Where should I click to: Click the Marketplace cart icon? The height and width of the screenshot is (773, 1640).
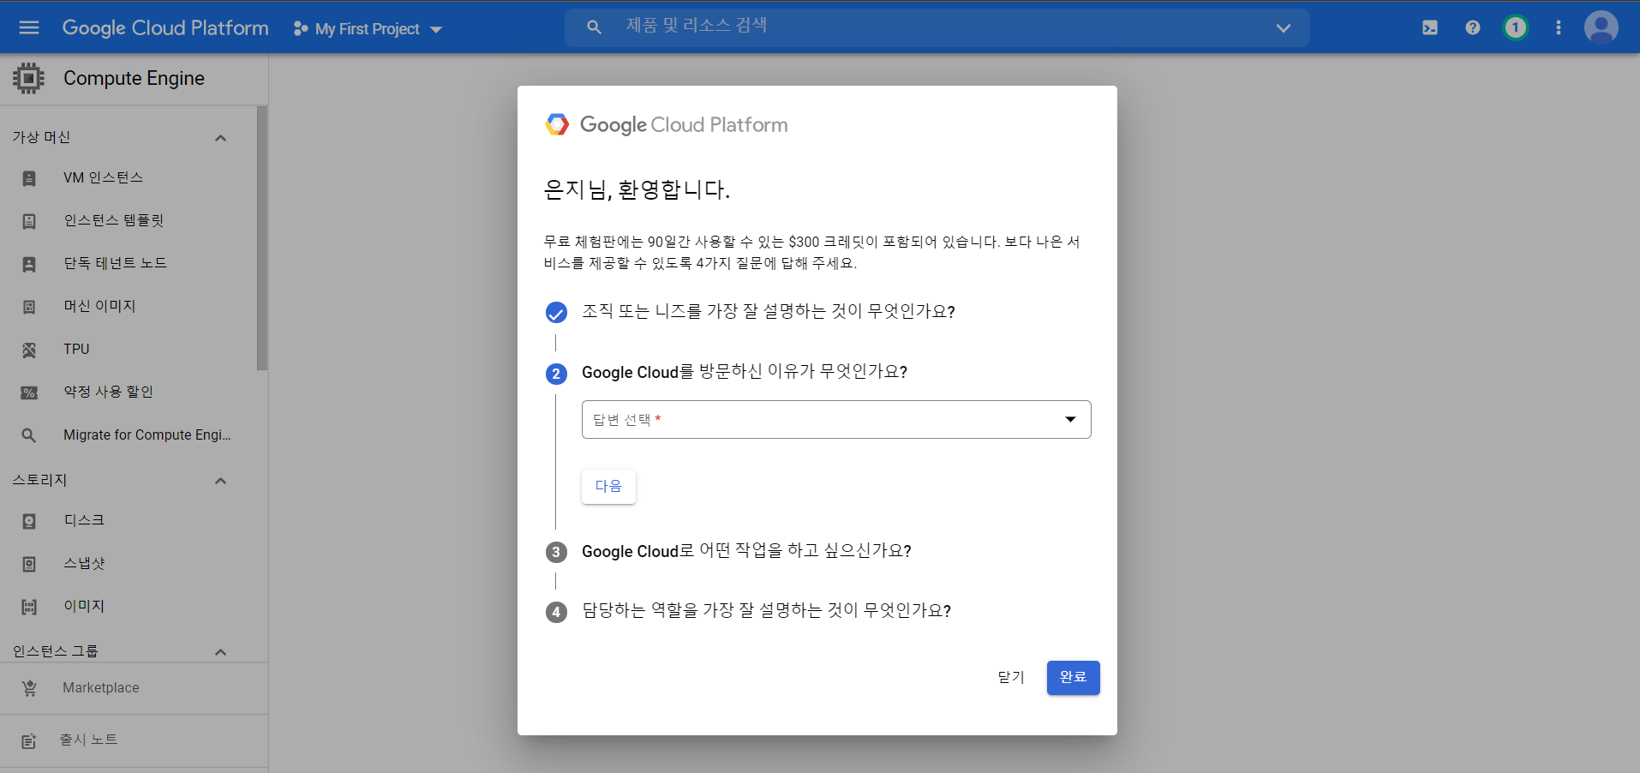[x=29, y=688]
